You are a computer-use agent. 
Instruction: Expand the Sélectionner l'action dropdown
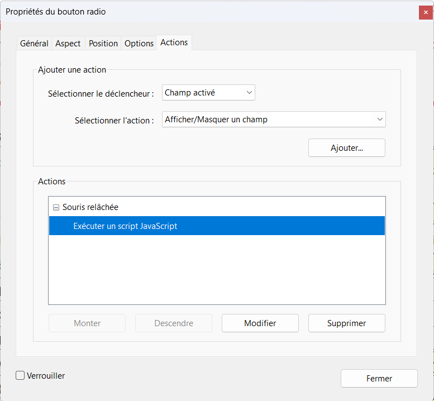[274, 120]
